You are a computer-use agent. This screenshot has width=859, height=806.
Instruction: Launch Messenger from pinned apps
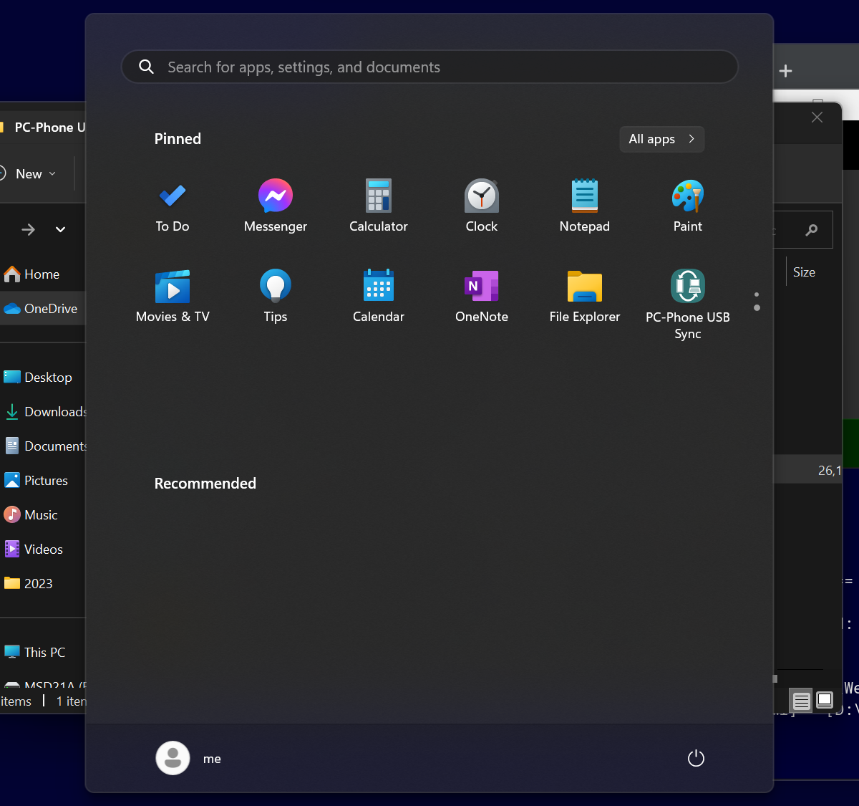275,205
